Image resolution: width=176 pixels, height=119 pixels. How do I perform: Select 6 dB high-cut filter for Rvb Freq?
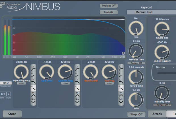tap(121, 88)
